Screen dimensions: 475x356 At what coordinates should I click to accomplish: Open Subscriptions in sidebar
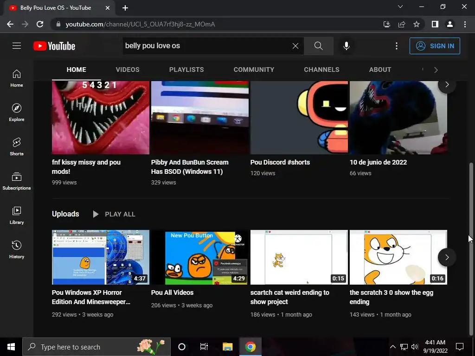[17, 181]
